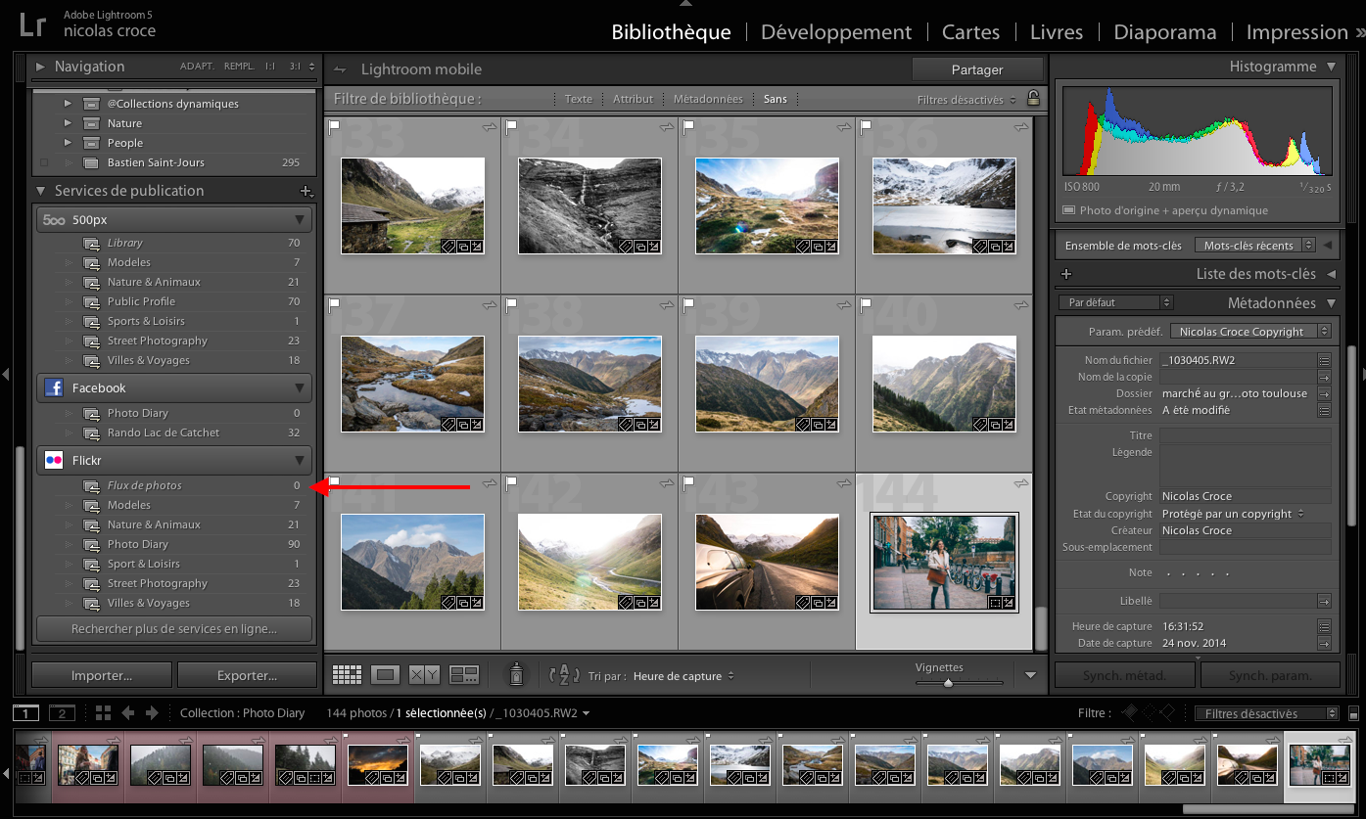This screenshot has height=819, width=1366.
Task: Click the Partager button
Action: point(976,69)
